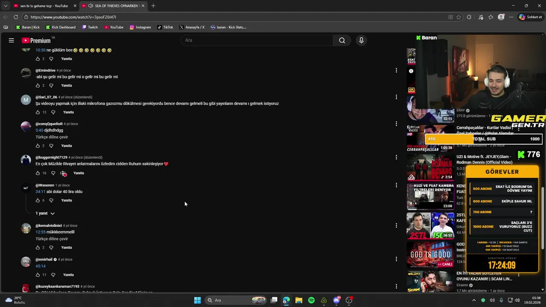Open Windows Start menu

197,300
